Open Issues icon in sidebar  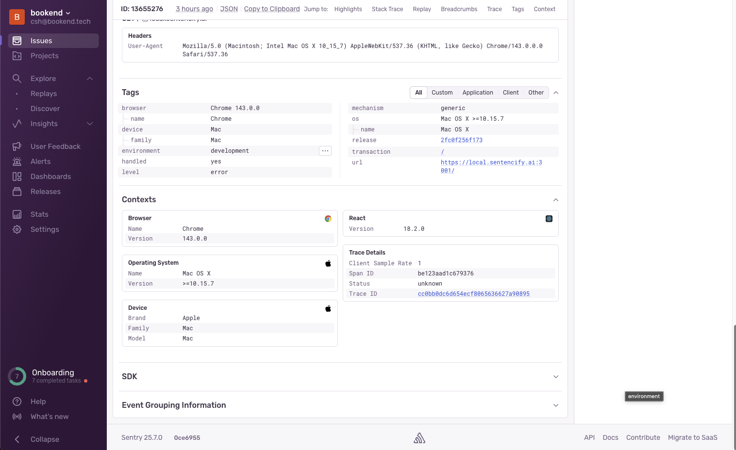(17, 41)
